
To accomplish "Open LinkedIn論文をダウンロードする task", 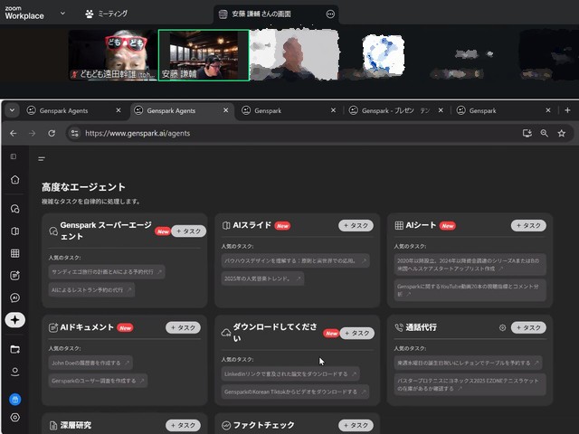I will [x=290, y=373].
